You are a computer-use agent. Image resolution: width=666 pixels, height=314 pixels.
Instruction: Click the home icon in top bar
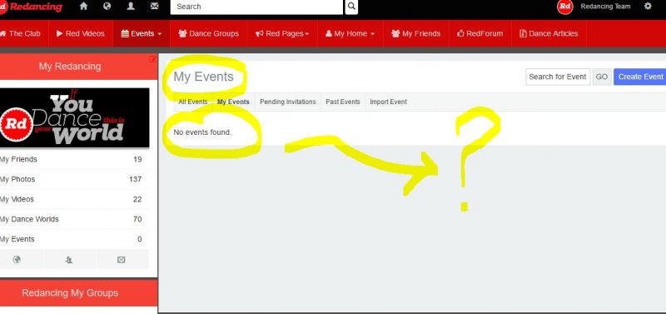pos(84,7)
